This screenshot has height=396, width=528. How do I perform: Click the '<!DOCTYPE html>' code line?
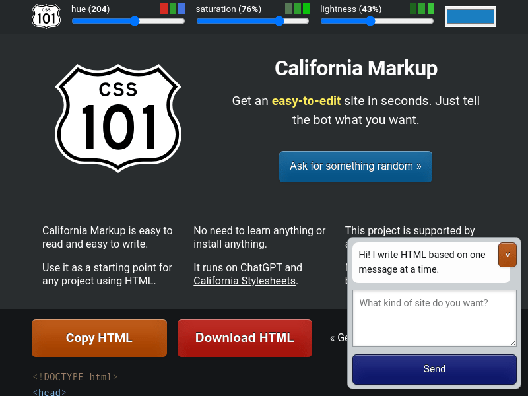click(x=75, y=376)
